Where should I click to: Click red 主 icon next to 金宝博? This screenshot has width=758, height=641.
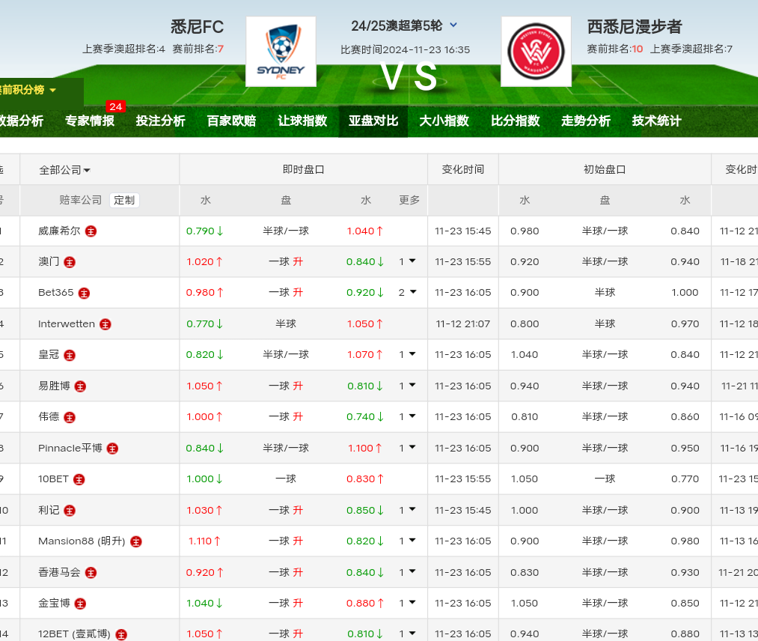point(80,604)
